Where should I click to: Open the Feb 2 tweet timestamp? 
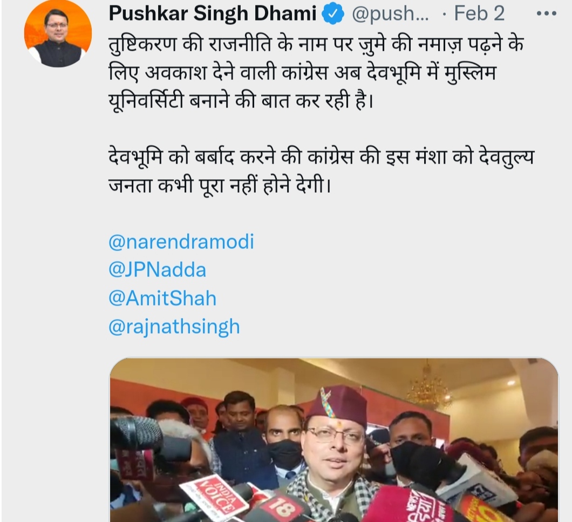479,13
